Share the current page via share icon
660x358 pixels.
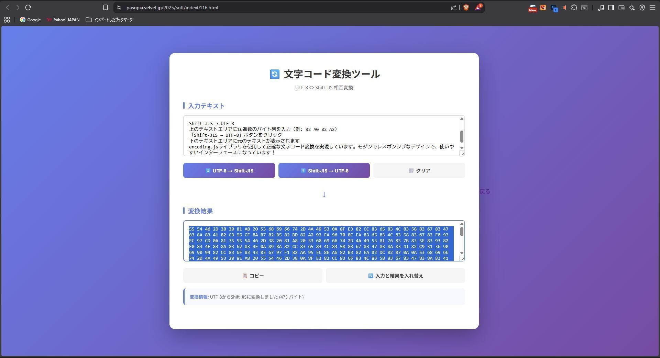pos(453,8)
